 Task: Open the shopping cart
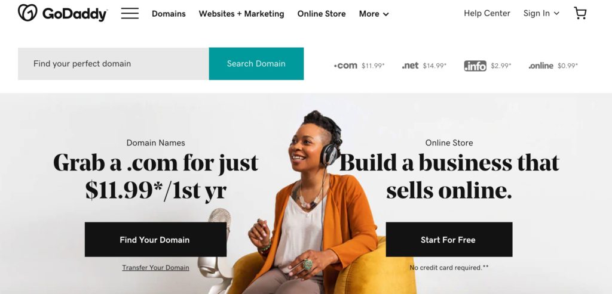pos(580,13)
